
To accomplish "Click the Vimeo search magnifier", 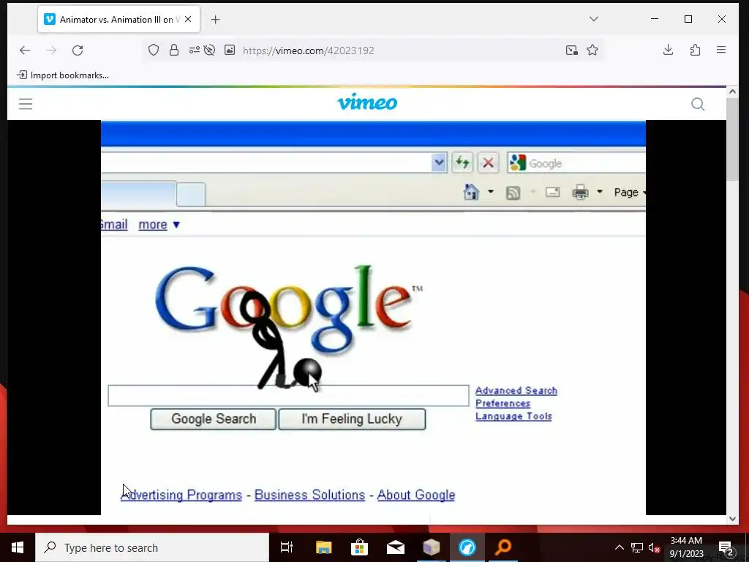I will pyautogui.click(x=698, y=104).
